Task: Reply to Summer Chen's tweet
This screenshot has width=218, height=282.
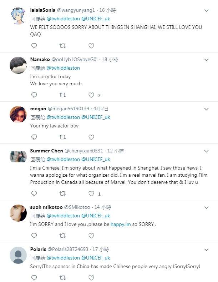Action: point(34,193)
